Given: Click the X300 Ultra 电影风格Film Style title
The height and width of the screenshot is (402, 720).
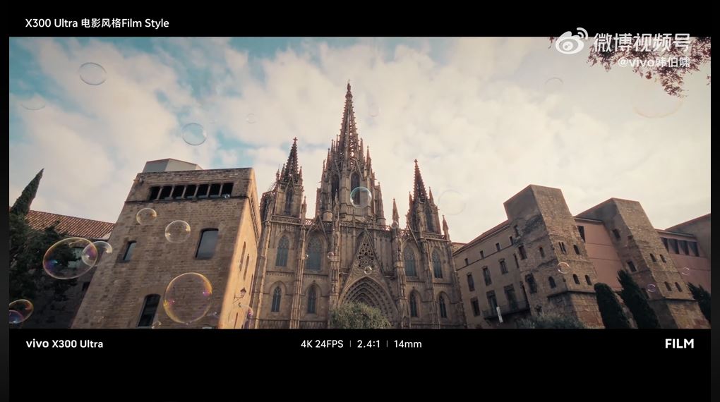Looking at the screenshot, I should [97, 23].
